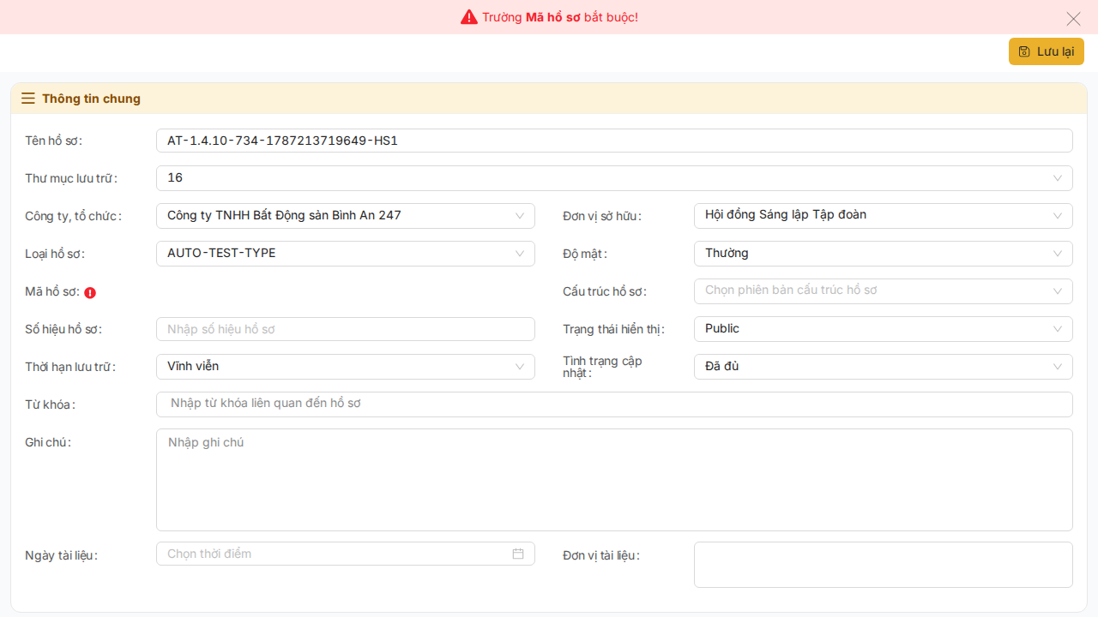The image size is (1098, 617).
Task: Click the Ngày tài liệu date picker field
Action: pyautogui.click(x=346, y=554)
